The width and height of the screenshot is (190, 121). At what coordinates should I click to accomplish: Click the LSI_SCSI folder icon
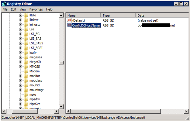26,48
